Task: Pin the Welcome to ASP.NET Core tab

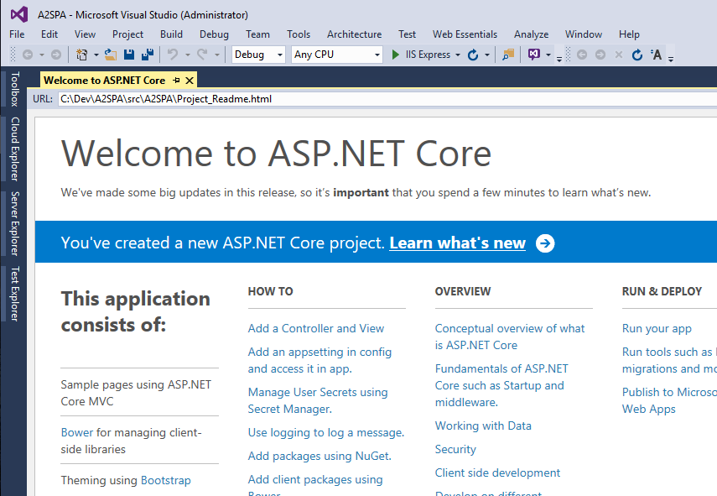Action: click(176, 81)
